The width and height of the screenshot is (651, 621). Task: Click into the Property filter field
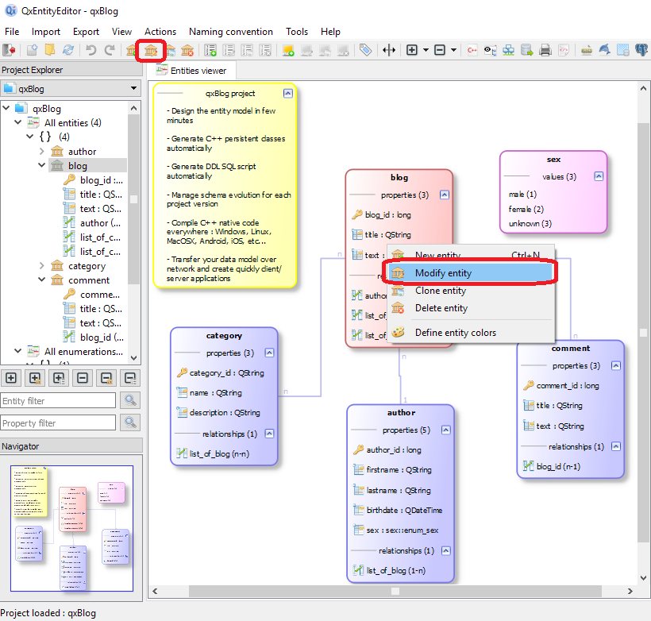tap(58, 423)
